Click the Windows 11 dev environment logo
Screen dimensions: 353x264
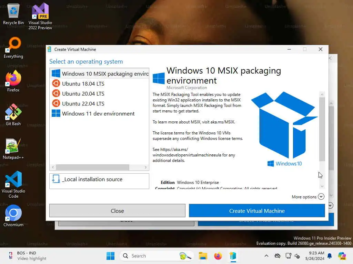pyautogui.click(x=56, y=113)
